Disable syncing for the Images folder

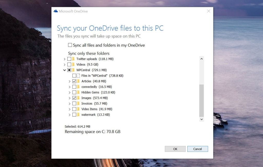(74, 98)
